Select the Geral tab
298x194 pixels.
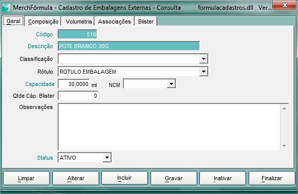13,21
